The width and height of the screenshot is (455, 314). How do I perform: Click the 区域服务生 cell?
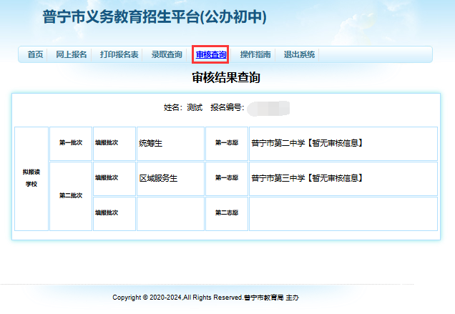pos(170,179)
